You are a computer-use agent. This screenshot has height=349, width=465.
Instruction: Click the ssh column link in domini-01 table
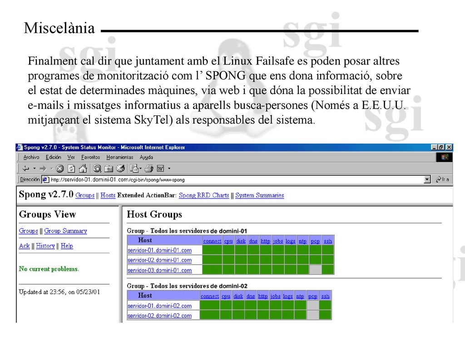(328, 241)
